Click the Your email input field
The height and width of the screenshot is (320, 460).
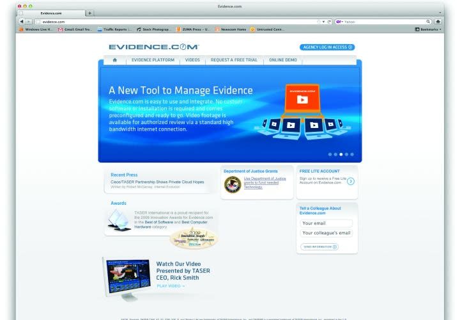pyautogui.click(x=326, y=223)
